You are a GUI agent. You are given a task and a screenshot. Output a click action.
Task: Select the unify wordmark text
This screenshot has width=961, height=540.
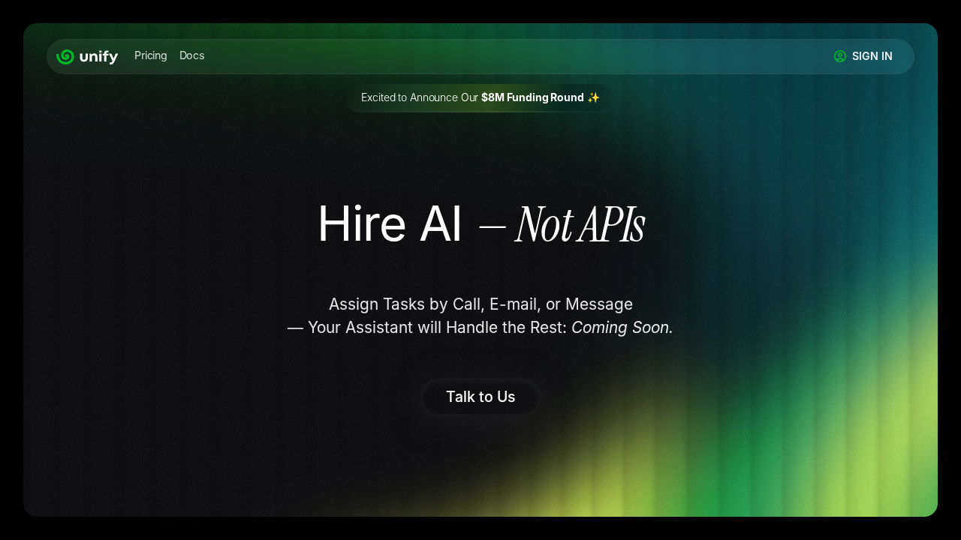pos(99,56)
